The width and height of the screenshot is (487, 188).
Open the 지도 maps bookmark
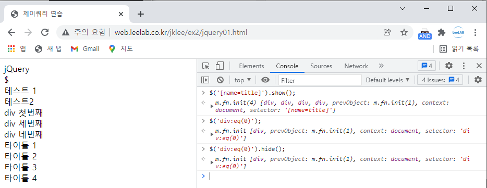121,49
